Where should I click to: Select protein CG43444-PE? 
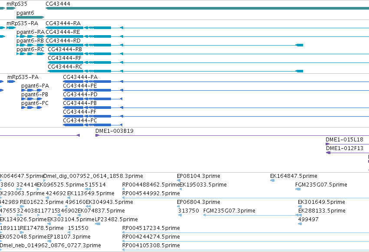click(80, 86)
